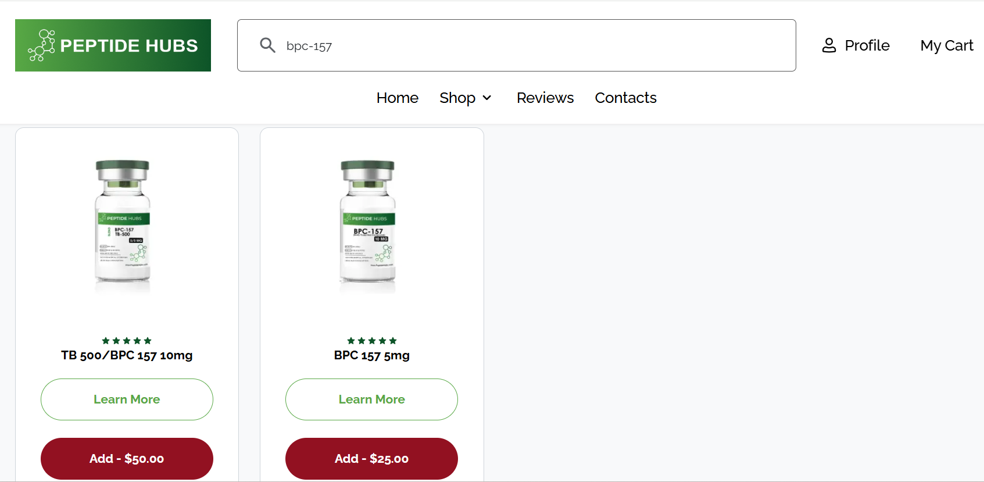Expand the Shop dropdown chevron

[487, 98]
